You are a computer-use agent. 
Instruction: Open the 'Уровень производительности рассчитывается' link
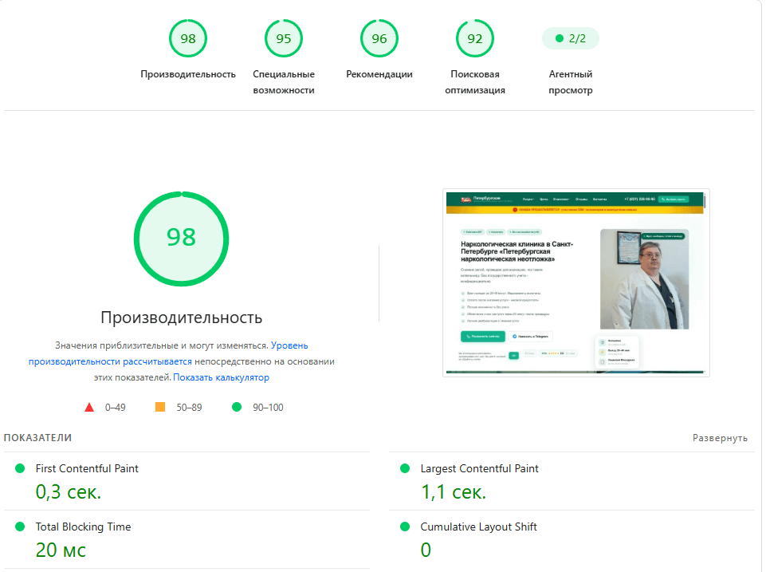[x=168, y=353]
